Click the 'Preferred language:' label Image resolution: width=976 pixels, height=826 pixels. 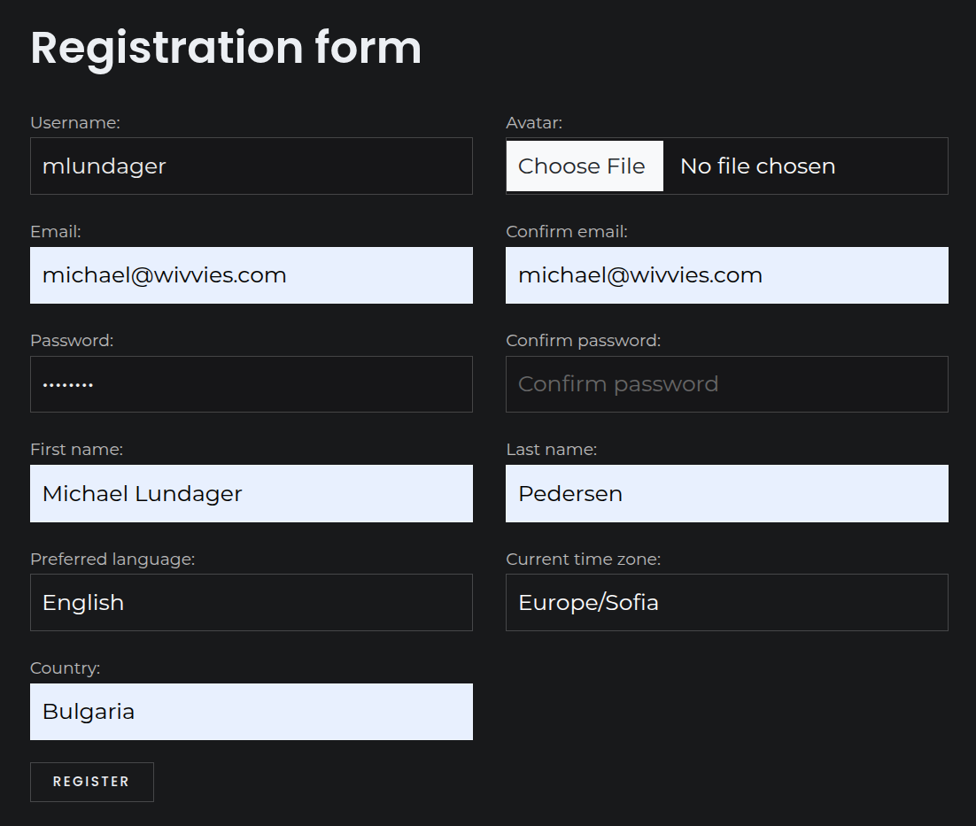[112, 560]
